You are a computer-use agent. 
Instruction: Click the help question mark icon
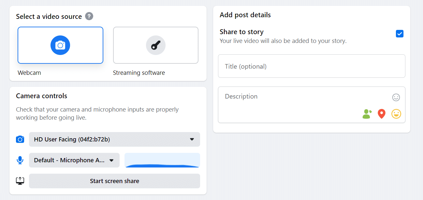click(89, 16)
